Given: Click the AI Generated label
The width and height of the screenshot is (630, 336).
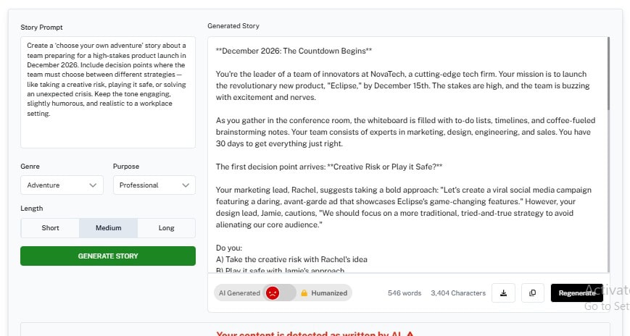Looking at the screenshot, I should tap(239, 293).
